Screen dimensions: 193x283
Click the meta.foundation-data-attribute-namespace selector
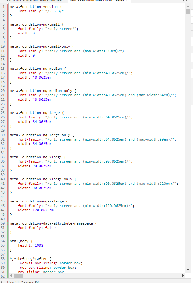point(51,223)
